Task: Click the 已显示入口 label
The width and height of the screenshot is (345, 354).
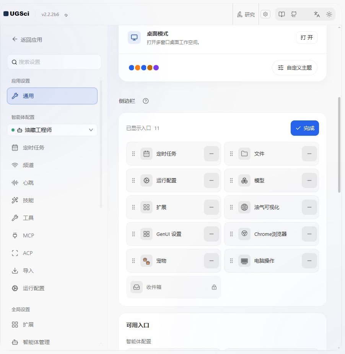Action: (x=138, y=128)
